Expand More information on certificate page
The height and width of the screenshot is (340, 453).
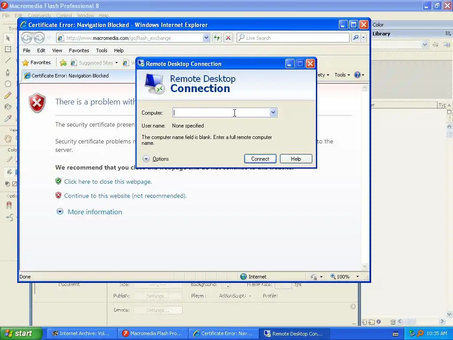89,212
